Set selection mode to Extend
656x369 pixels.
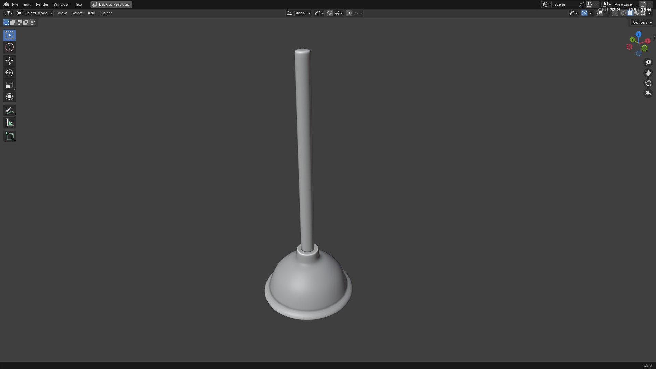point(13,22)
